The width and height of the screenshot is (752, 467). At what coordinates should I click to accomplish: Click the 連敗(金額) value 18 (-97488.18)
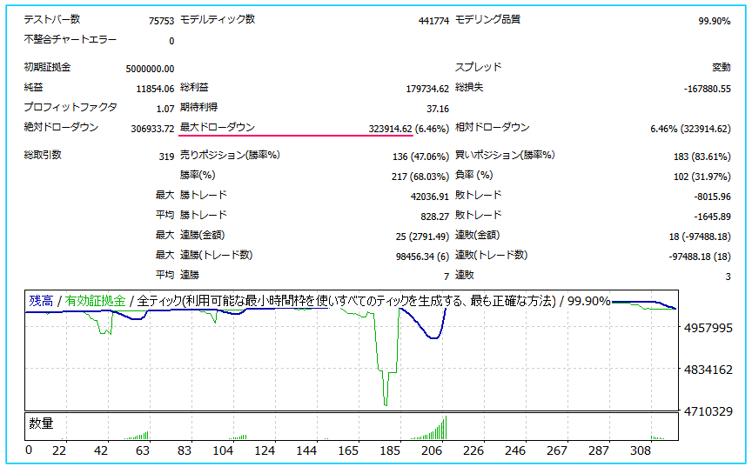point(700,237)
